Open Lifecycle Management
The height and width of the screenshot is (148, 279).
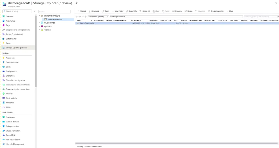[15, 144]
